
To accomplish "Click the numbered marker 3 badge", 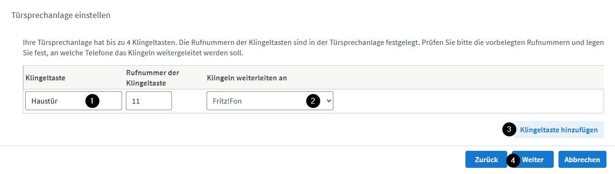I will (x=509, y=130).
